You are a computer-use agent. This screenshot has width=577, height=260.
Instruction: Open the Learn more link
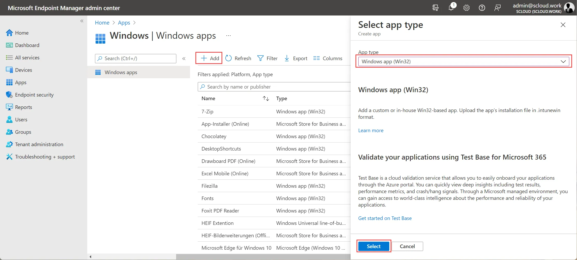point(371,130)
